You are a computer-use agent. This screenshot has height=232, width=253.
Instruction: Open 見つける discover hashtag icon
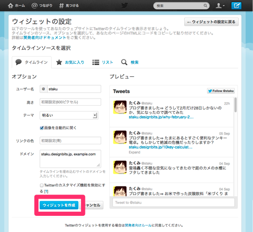click(61, 6)
